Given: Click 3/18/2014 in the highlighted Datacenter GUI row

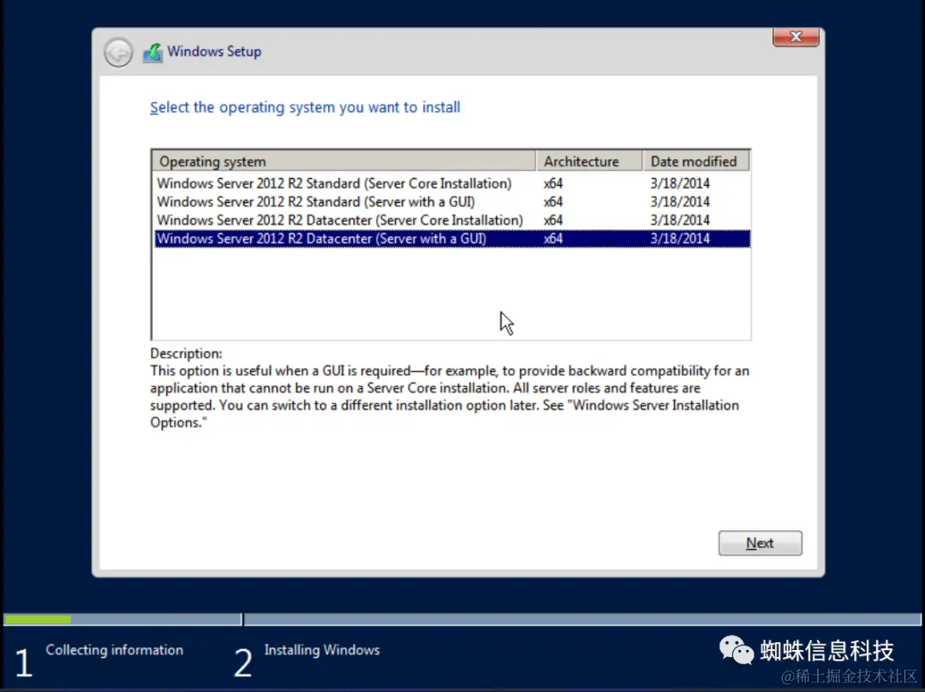Looking at the screenshot, I should 679,238.
